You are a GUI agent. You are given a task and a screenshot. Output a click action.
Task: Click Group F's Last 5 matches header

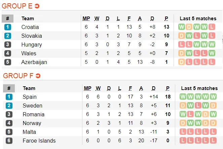[x=199, y=88]
